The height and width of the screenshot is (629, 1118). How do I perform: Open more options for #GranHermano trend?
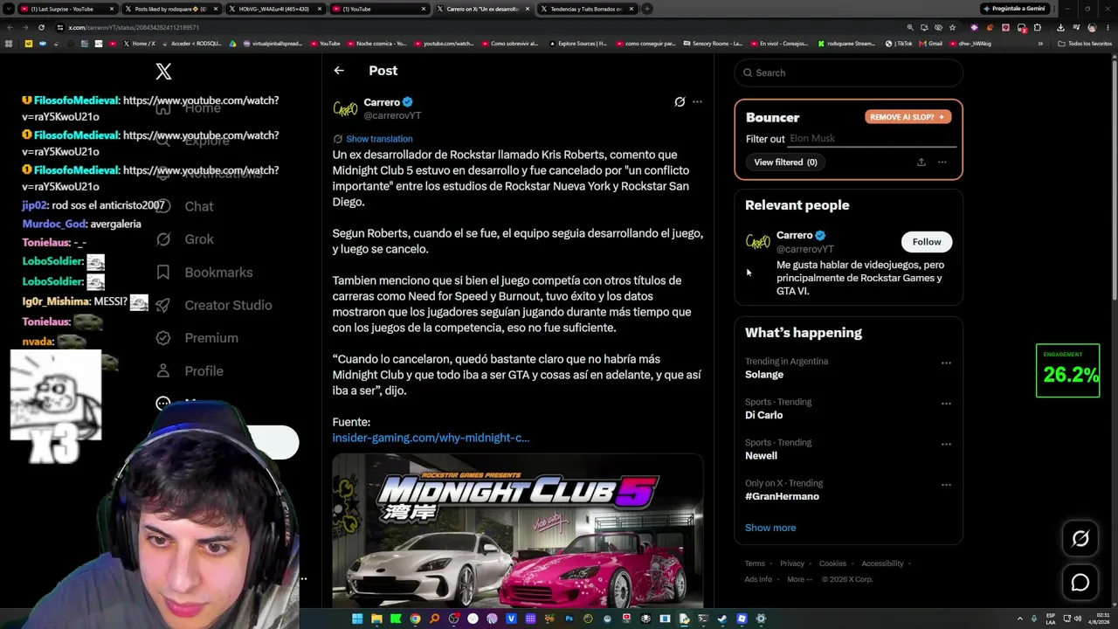(x=946, y=485)
